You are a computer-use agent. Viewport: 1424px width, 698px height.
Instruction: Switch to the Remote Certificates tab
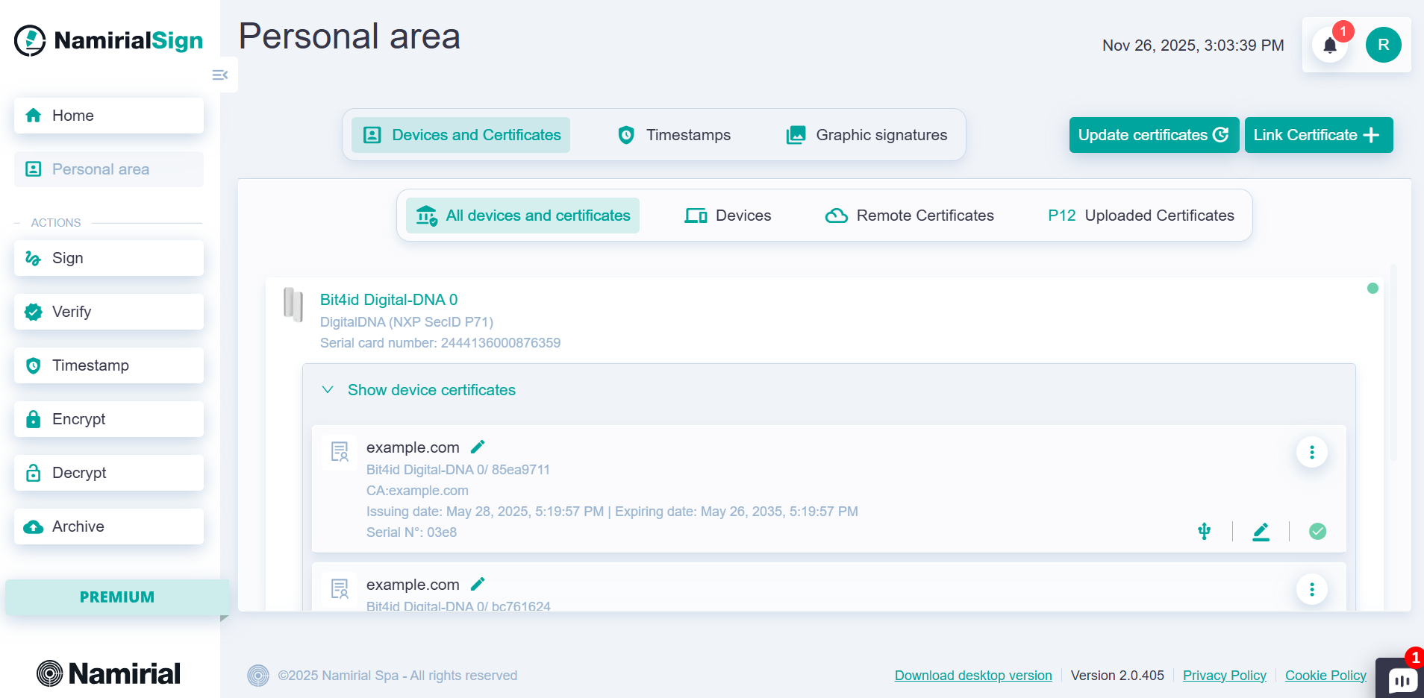click(909, 216)
